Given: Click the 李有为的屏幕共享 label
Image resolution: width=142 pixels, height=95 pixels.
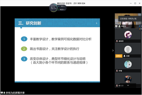Looking at the screenshot, I should [15, 93].
